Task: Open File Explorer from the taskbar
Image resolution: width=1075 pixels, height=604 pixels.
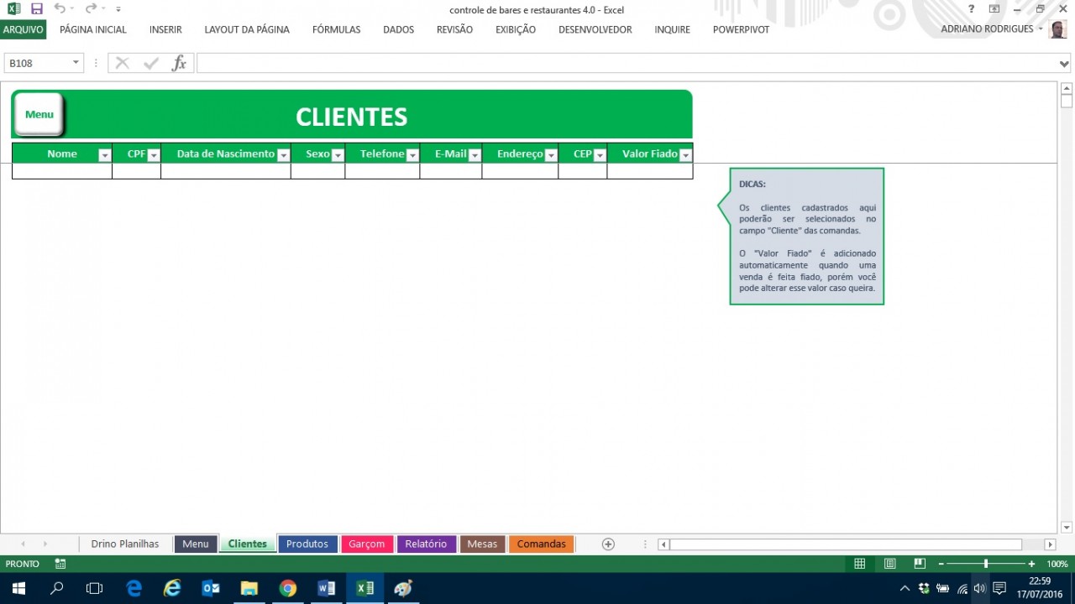Action: (249, 588)
